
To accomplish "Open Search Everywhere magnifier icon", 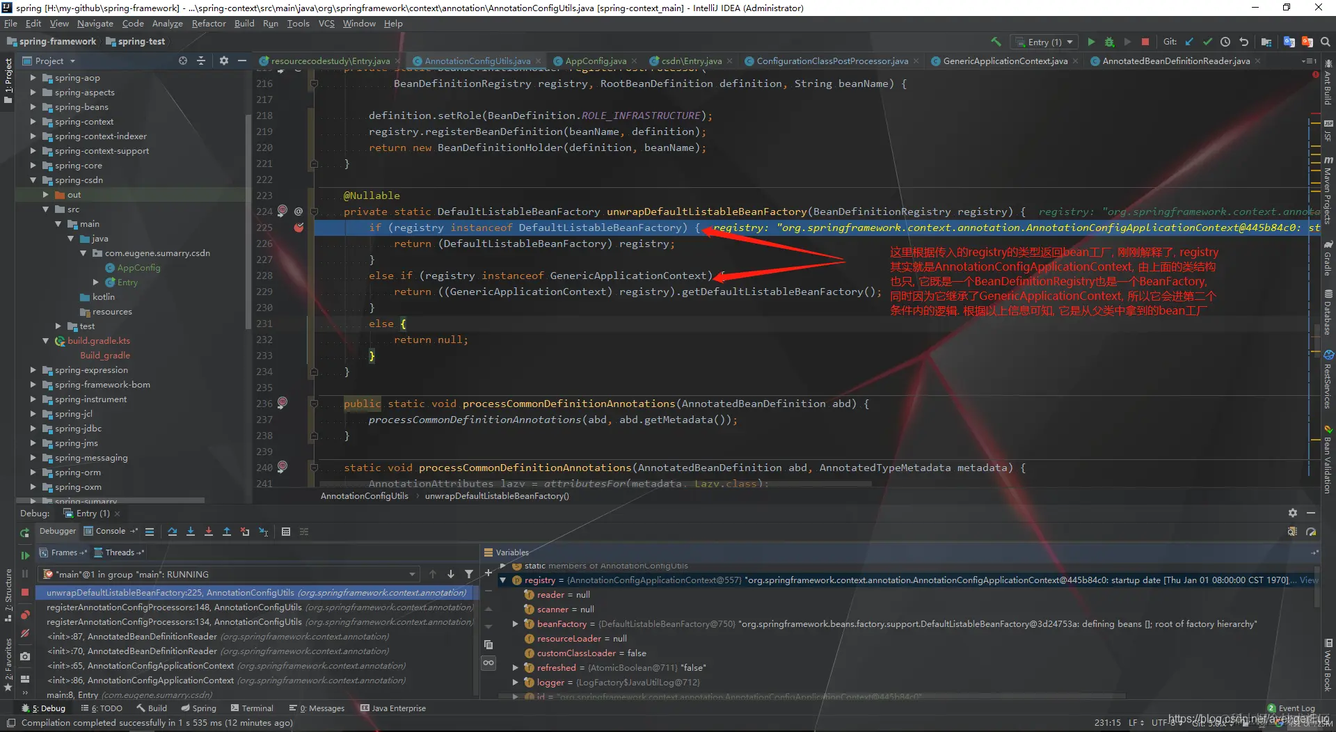I will [1326, 42].
